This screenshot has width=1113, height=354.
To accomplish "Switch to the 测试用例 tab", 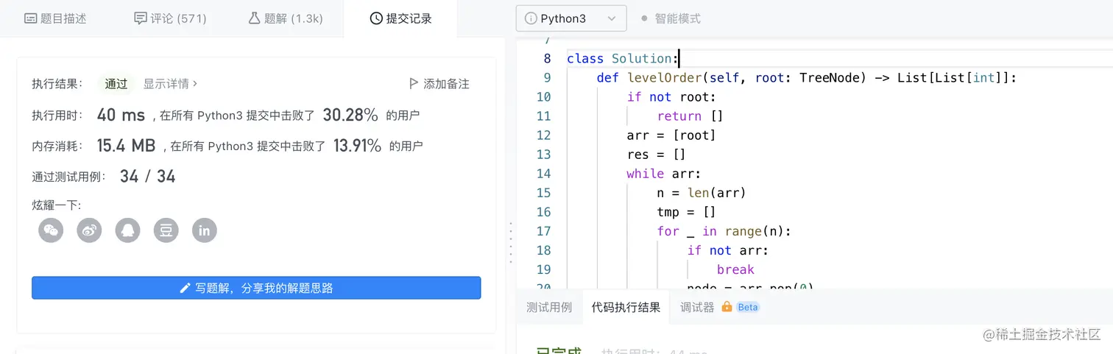I will point(549,307).
